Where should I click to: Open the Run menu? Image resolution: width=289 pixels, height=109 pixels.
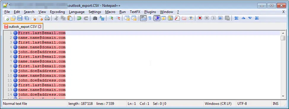click(x=123, y=12)
